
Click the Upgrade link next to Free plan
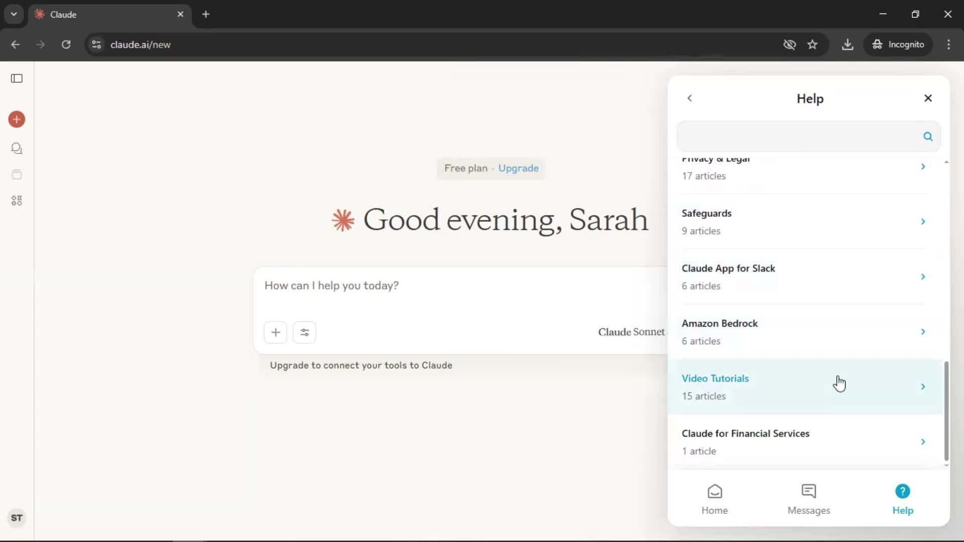click(x=518, y=168)
